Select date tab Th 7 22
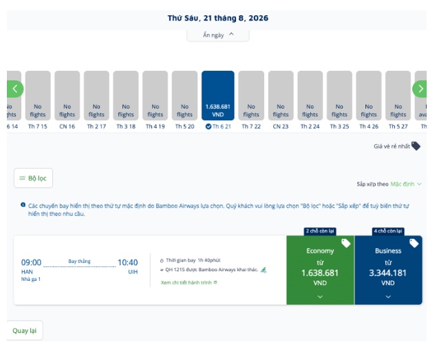437x342 pixels. [251, 100]
